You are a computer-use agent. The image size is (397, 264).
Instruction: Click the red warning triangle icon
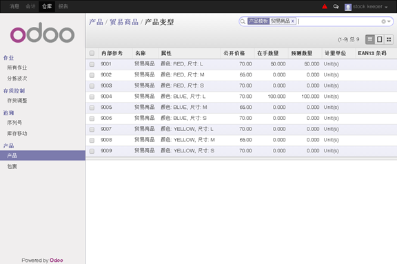tap(325, 6)
